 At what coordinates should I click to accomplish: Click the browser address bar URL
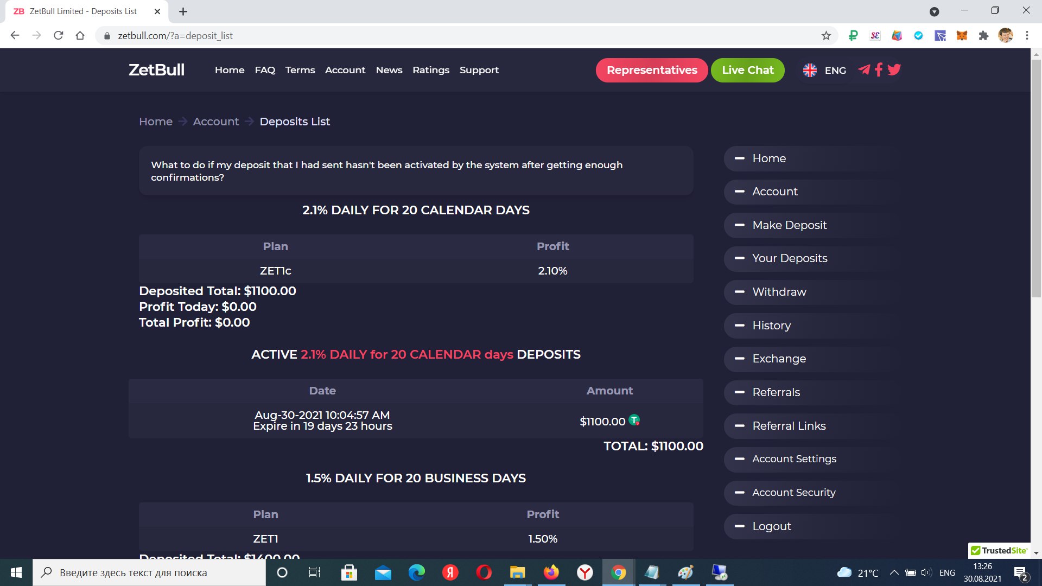pos(175,36)
